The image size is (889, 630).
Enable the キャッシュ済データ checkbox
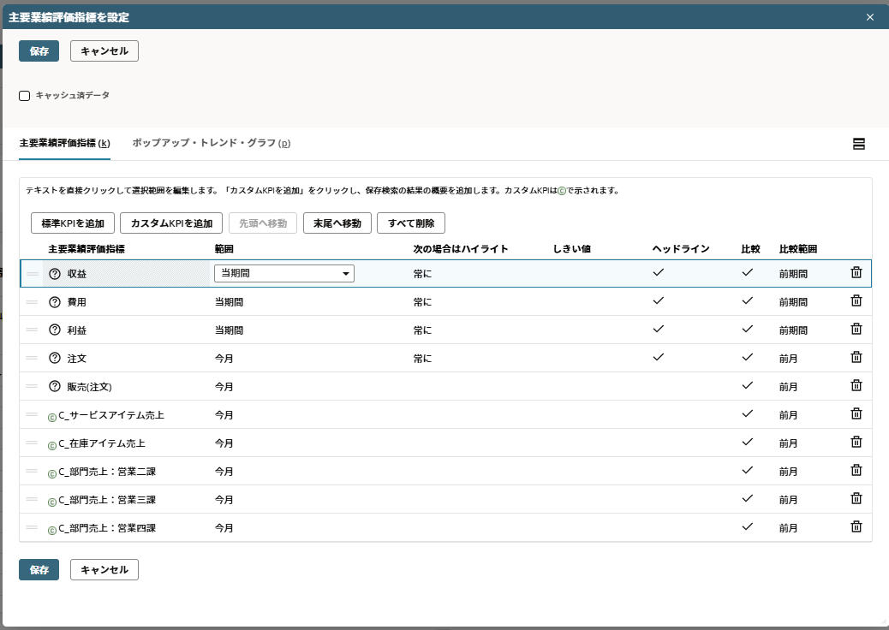(x=24, y=96)
